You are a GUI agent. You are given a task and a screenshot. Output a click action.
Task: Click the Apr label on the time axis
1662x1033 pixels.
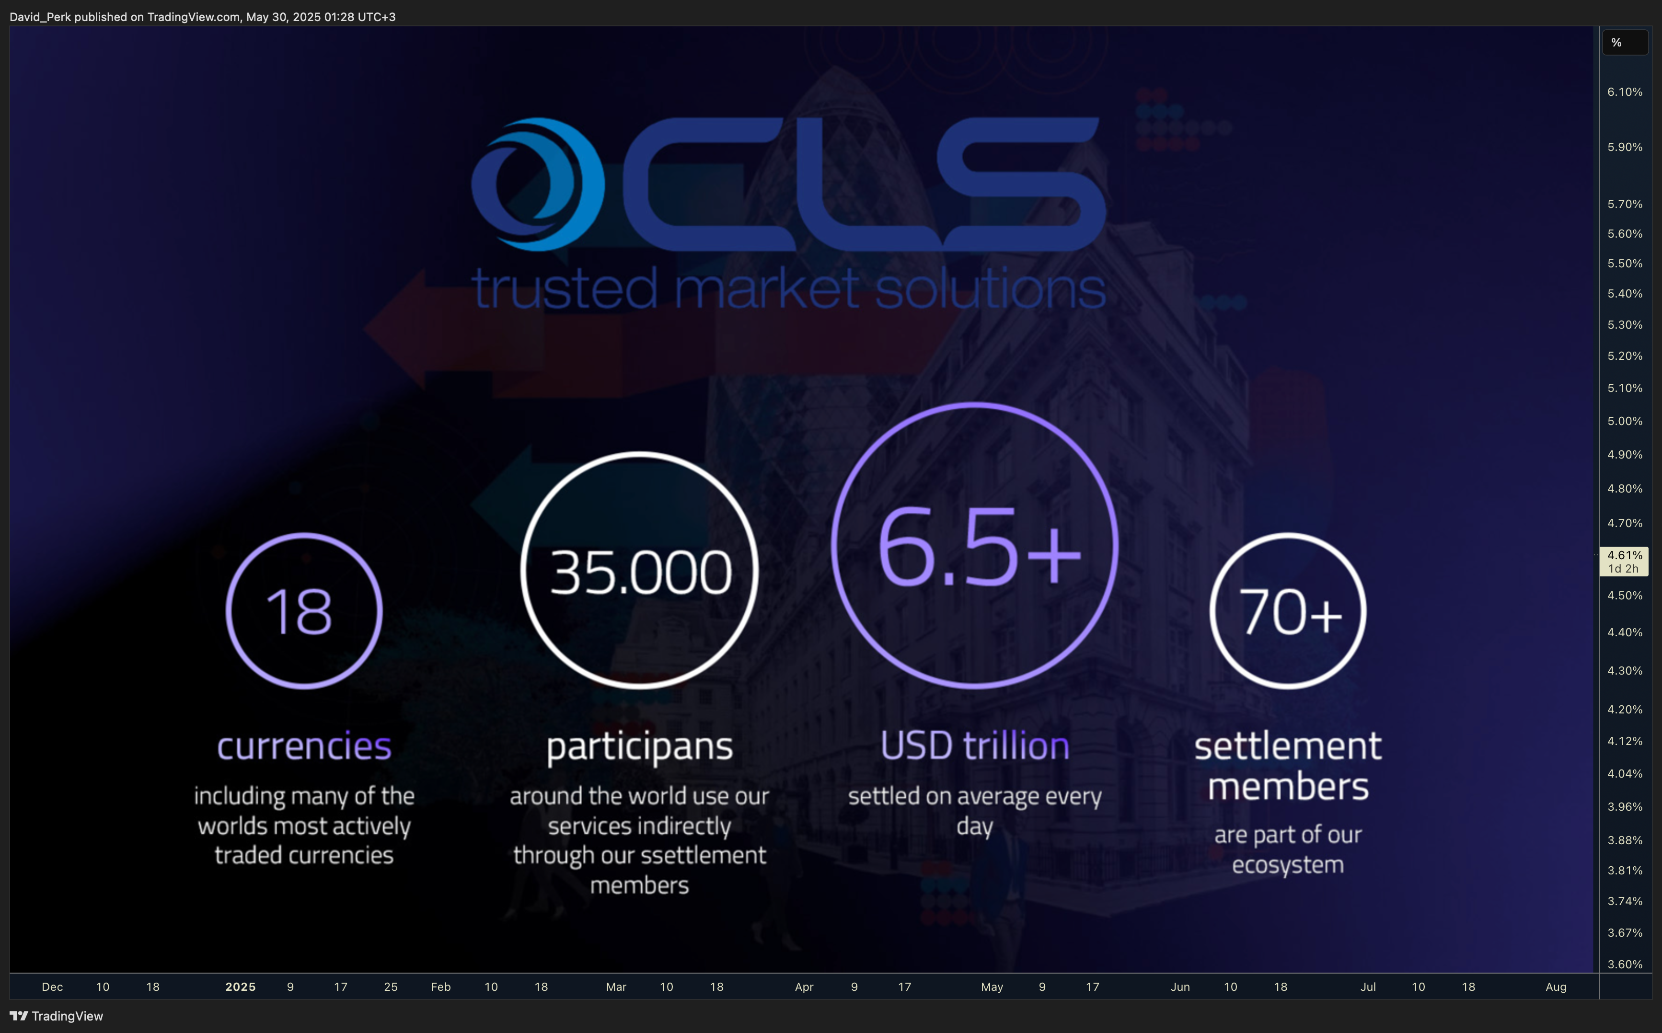804,987
